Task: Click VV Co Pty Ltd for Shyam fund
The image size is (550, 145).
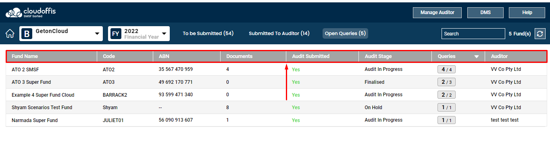Action: pyautogui.click(x=506, y=108)
